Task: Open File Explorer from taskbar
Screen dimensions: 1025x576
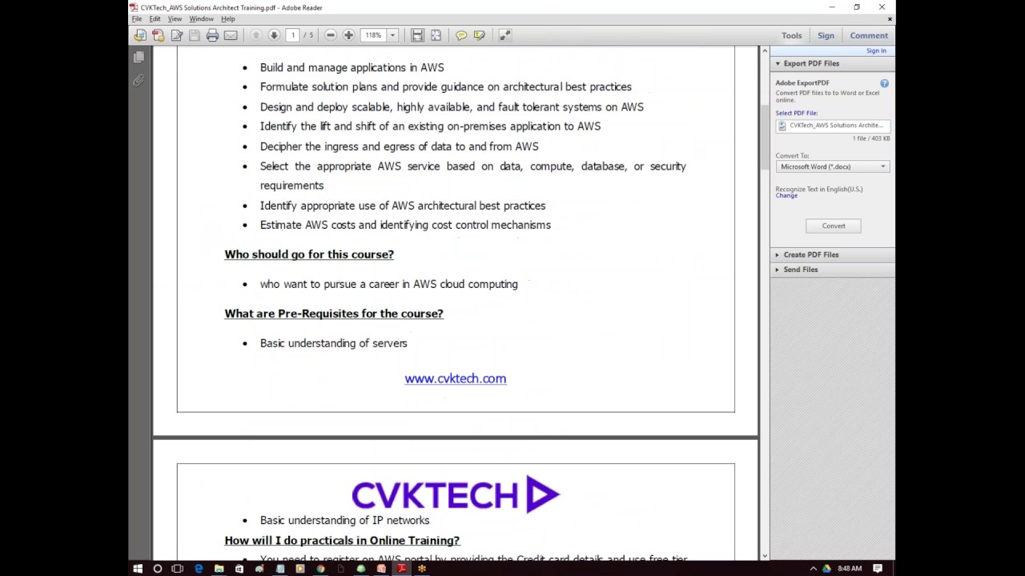Action: tap(219, 569)
